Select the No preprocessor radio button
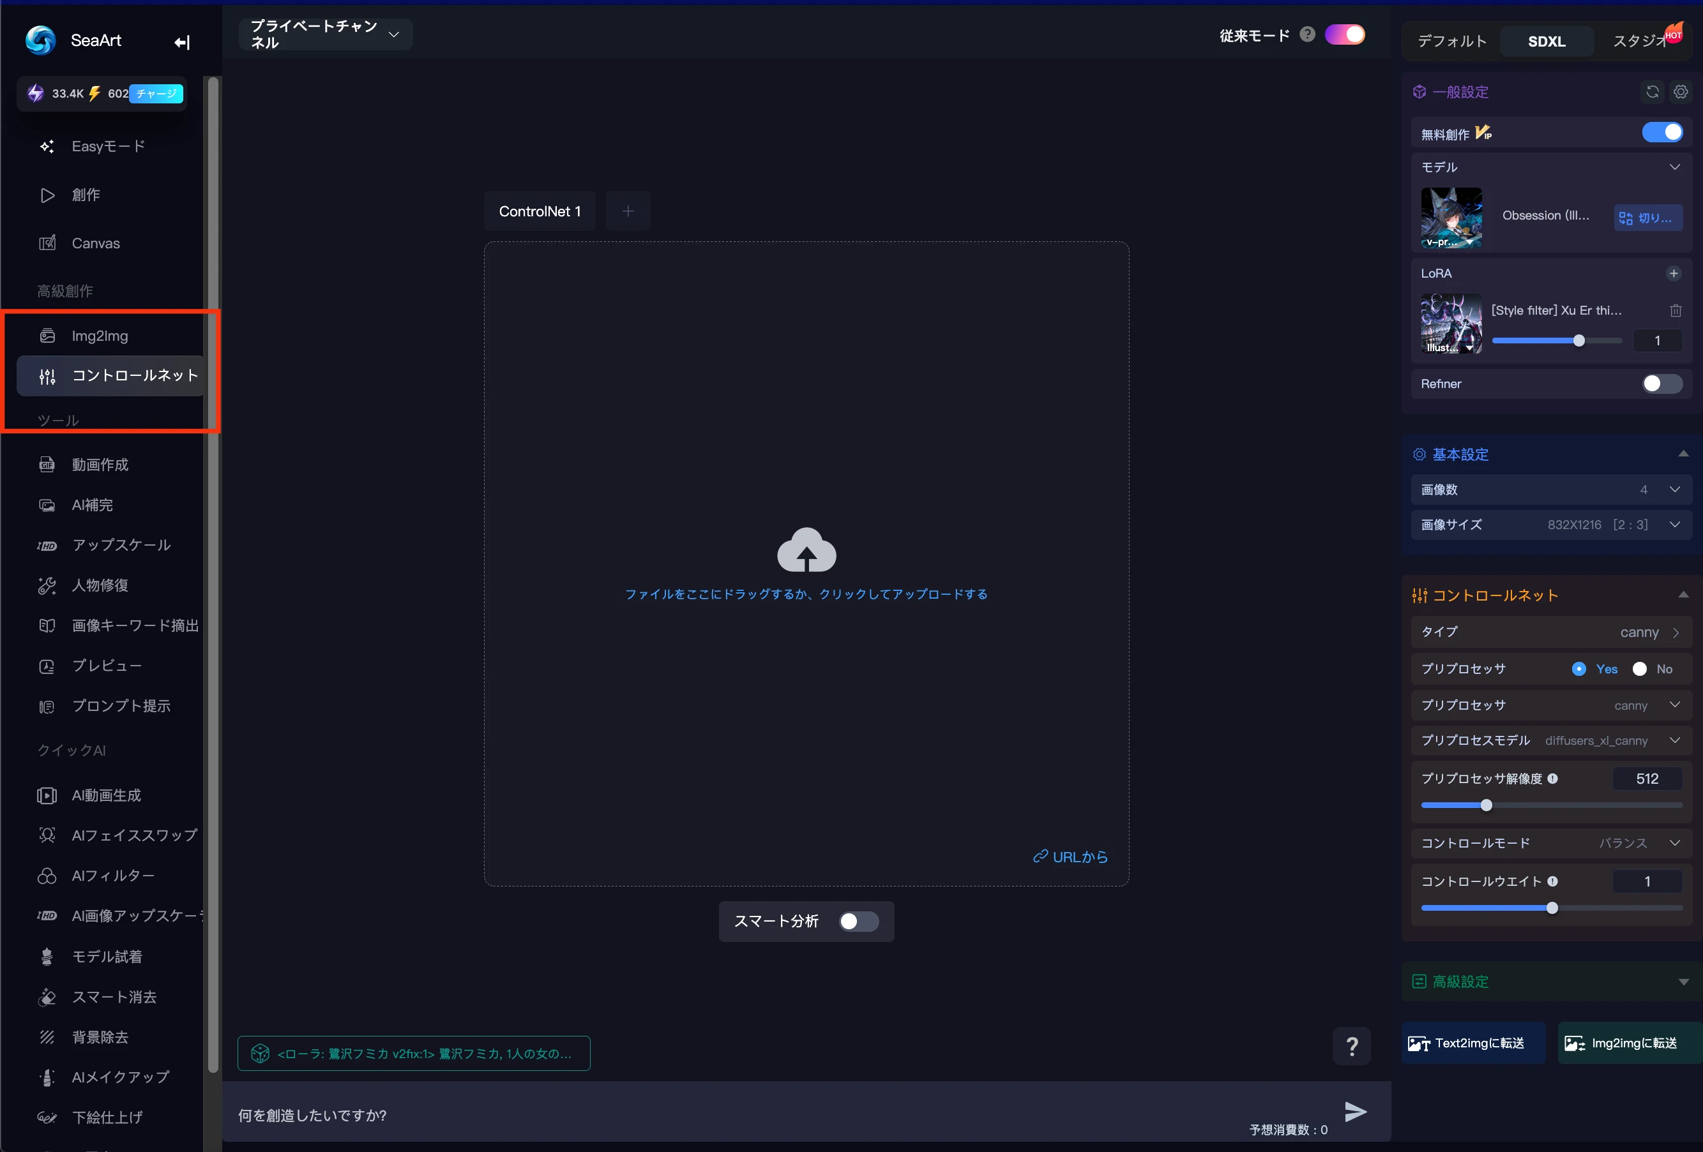 pyautogui.click(x=1639, y=669)
